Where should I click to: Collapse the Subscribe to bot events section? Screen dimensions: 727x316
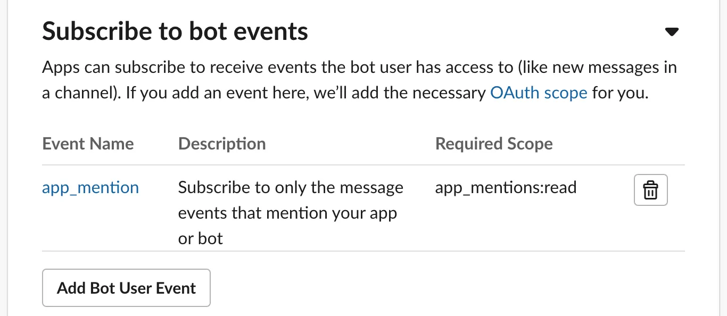click(x=672, y=31)
